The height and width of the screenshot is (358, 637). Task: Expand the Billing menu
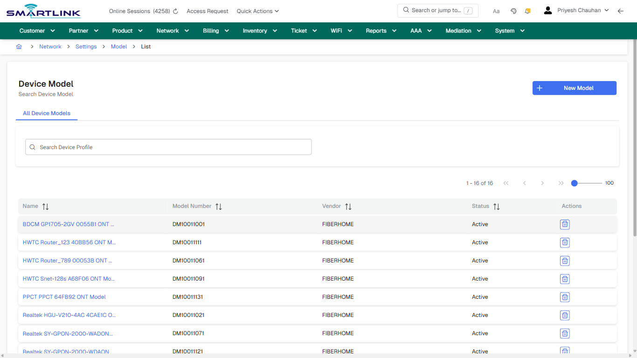pos(215,30)
